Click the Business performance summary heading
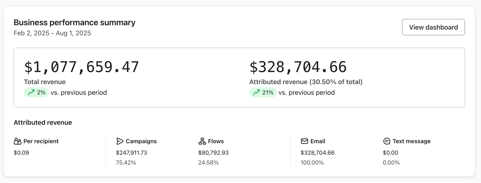Image resolution: width=481 pixels, height=183 pixels. pos(75,23)
